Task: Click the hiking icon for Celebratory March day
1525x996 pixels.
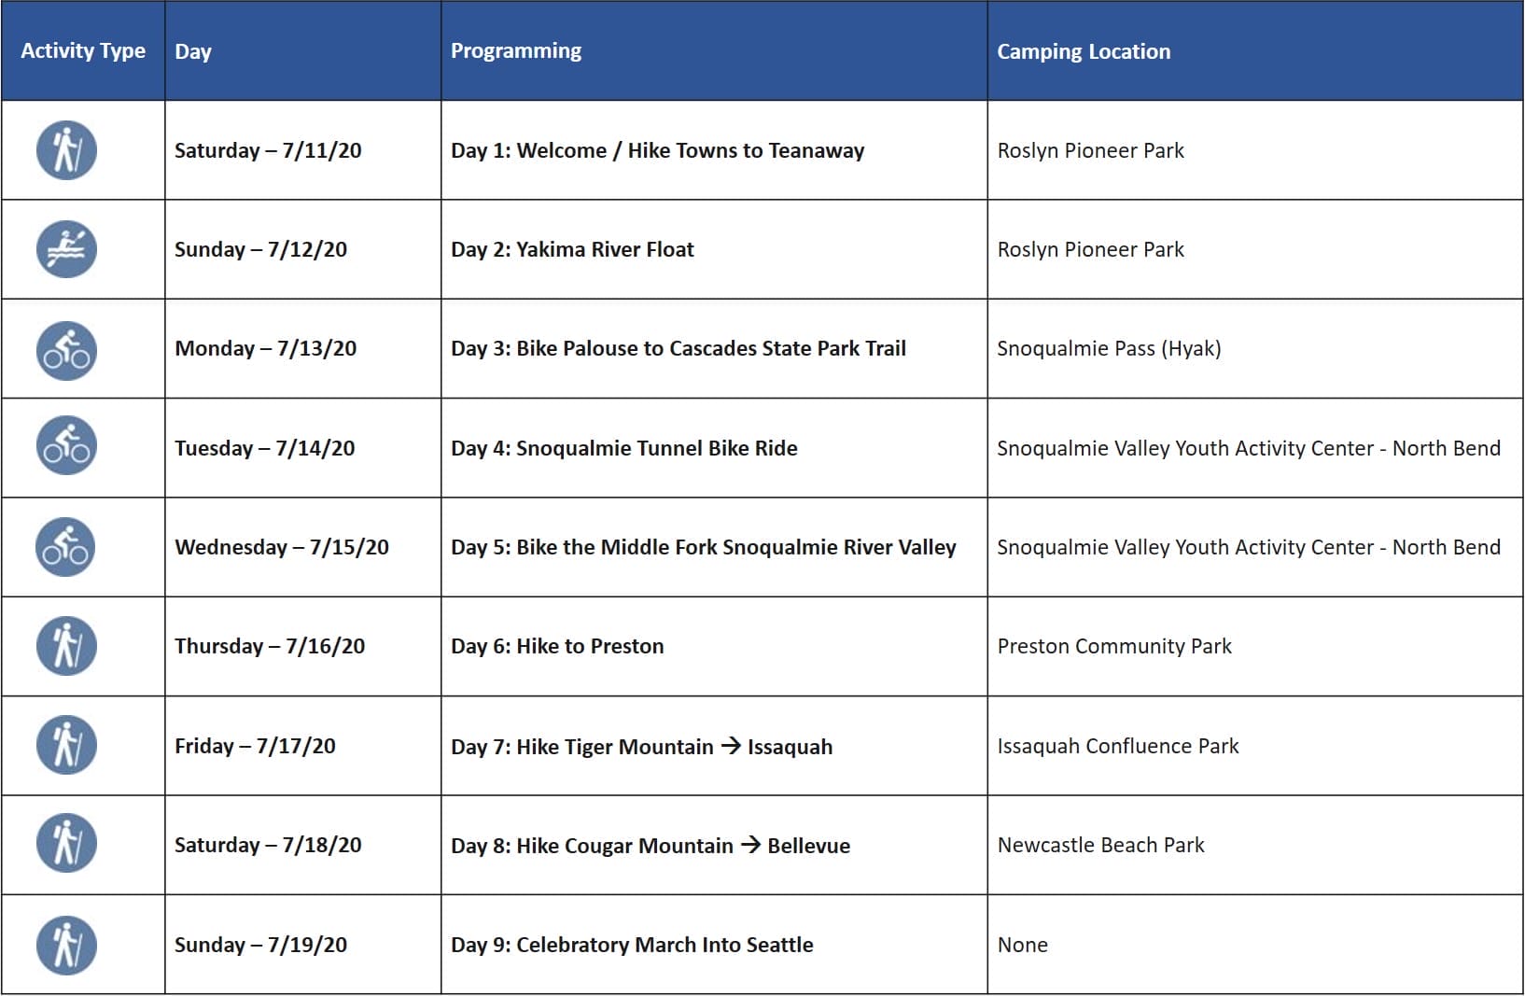Action: point(66,945)
